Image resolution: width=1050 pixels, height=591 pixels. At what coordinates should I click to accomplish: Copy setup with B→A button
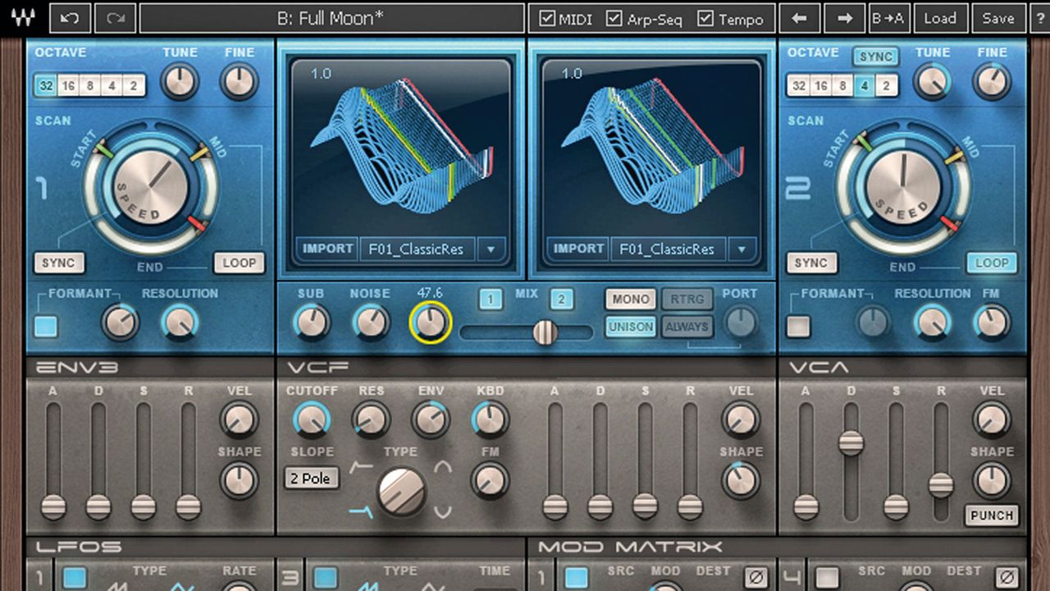coord(888,18)
